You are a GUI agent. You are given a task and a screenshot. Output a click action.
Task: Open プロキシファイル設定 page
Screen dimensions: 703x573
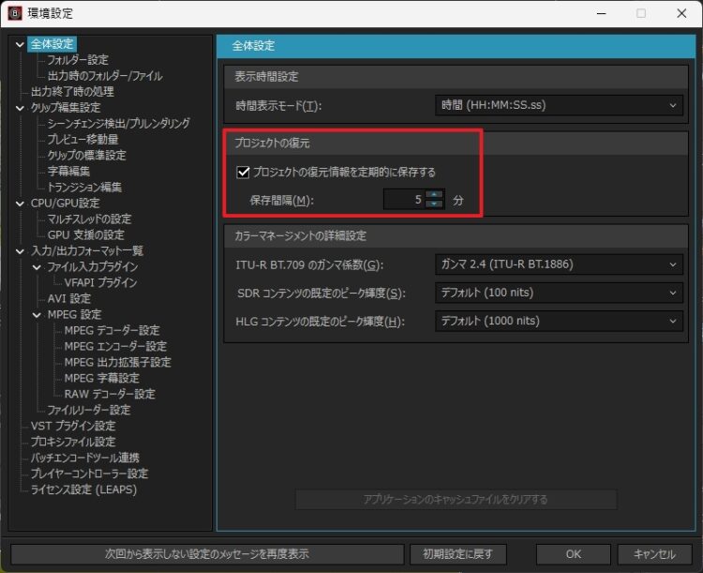(x=73, y=442)
